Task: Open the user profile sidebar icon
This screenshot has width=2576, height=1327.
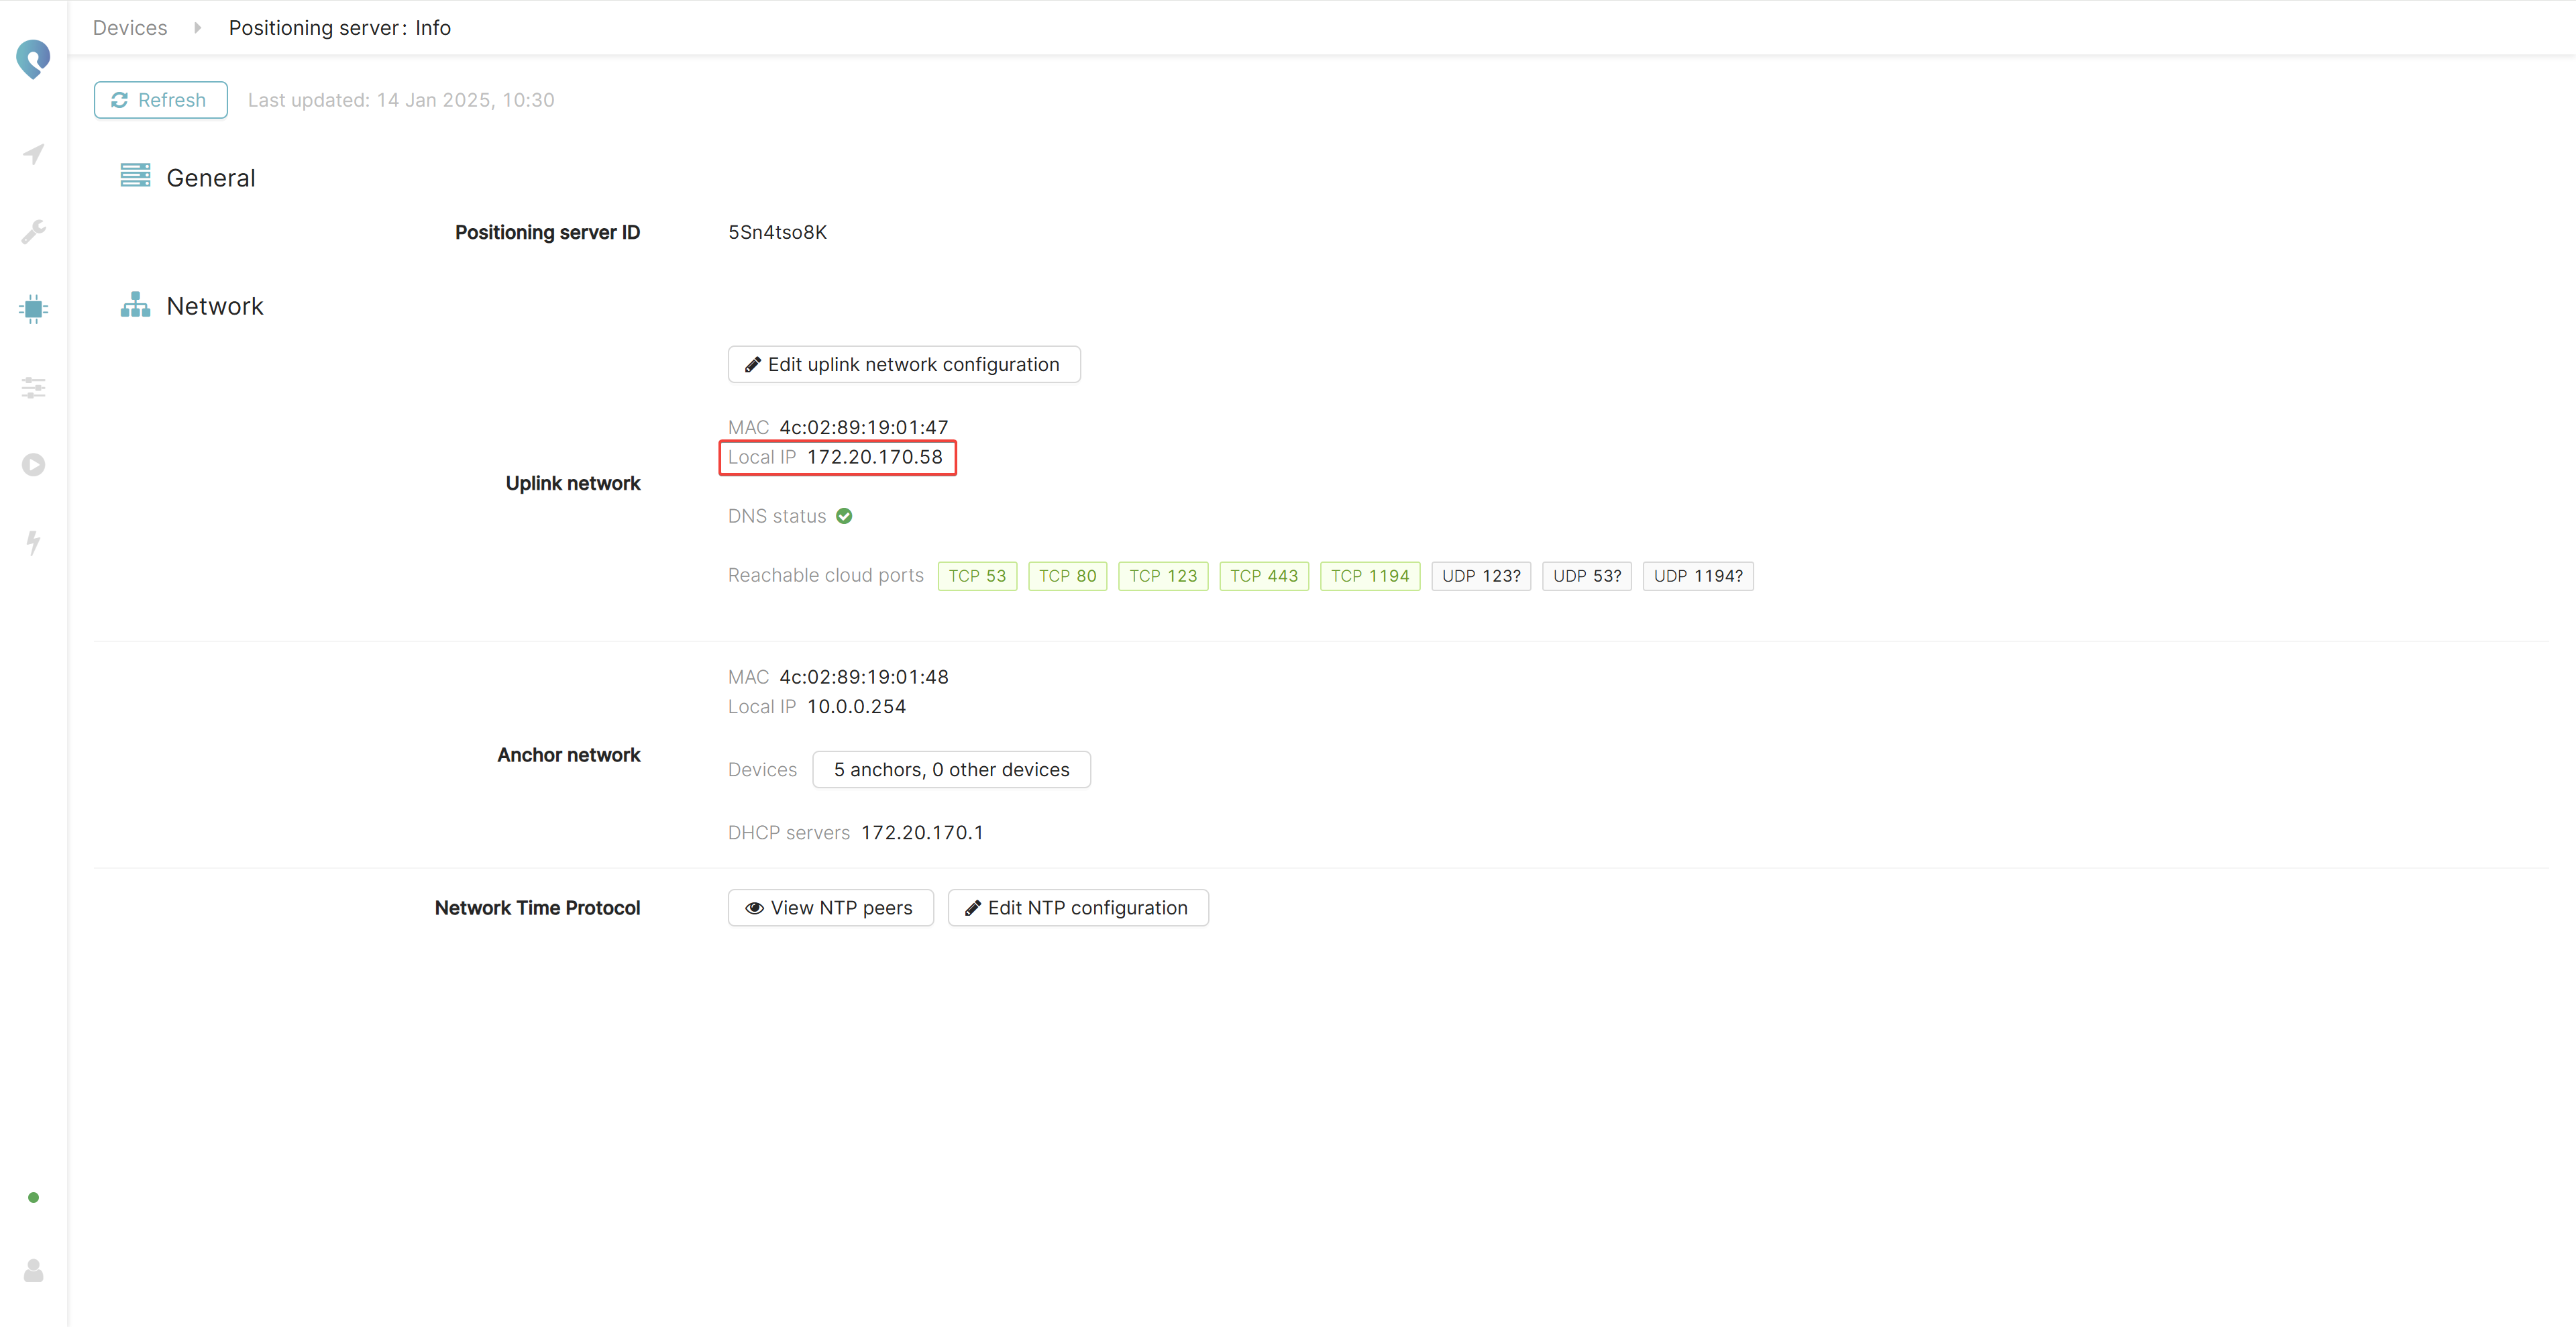Action: click(x=33, y=1271)
